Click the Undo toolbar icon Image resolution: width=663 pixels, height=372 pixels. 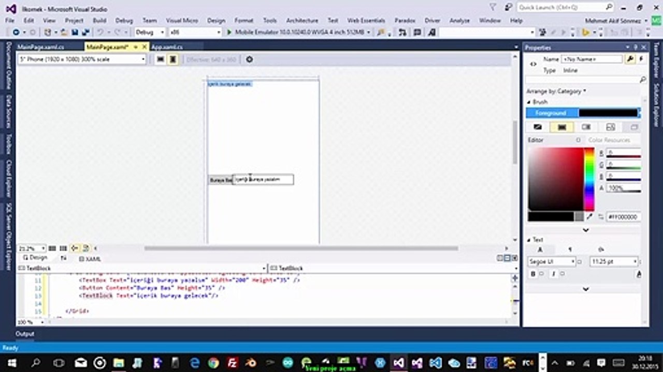point(102,32)
